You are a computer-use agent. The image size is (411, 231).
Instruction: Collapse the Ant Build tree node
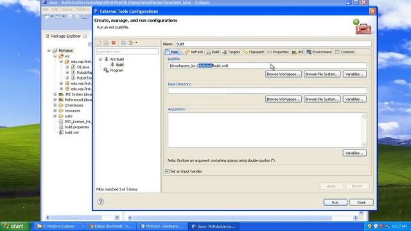pos(100,59)
